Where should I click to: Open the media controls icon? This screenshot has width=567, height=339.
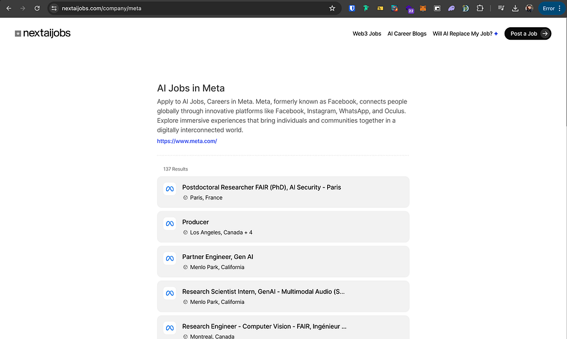[501, 9]
